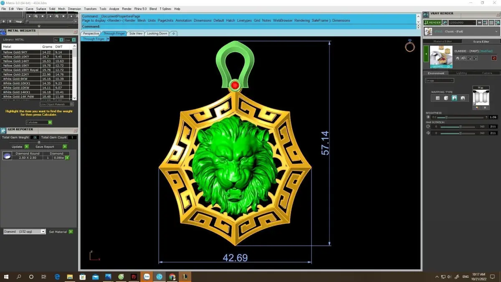The width and height of the screenshot is (501, 282).
Task: Switch to the Material Editor tab
Action: click(x=442, y=41)
